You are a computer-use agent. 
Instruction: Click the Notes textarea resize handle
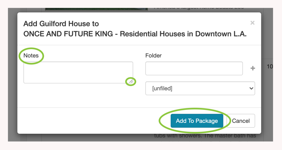pos(131,81)
